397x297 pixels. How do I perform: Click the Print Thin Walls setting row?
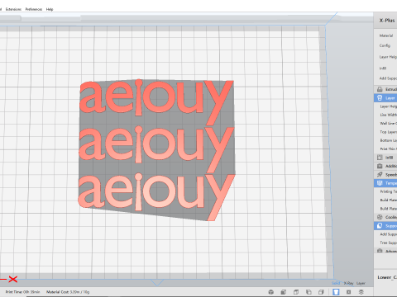click(x=388, y=148)
